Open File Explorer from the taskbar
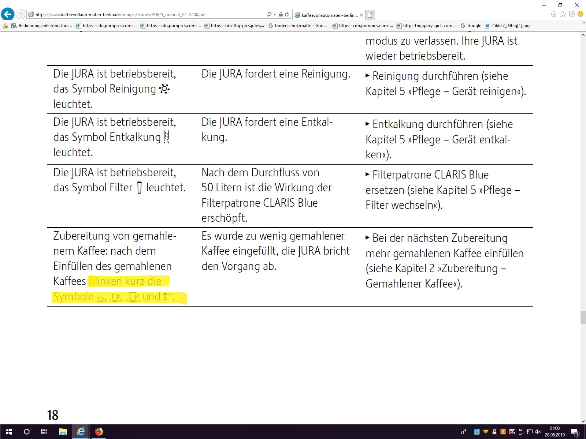 (x=63, y=432)
